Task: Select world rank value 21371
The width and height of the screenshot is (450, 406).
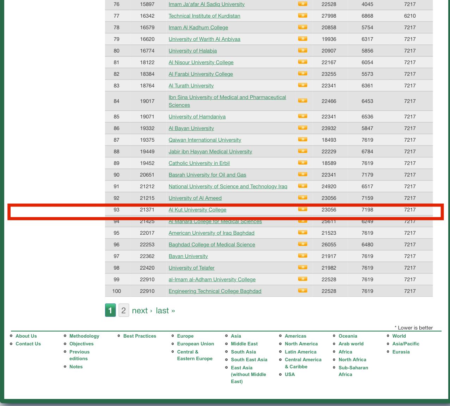Action: (147, 210)
